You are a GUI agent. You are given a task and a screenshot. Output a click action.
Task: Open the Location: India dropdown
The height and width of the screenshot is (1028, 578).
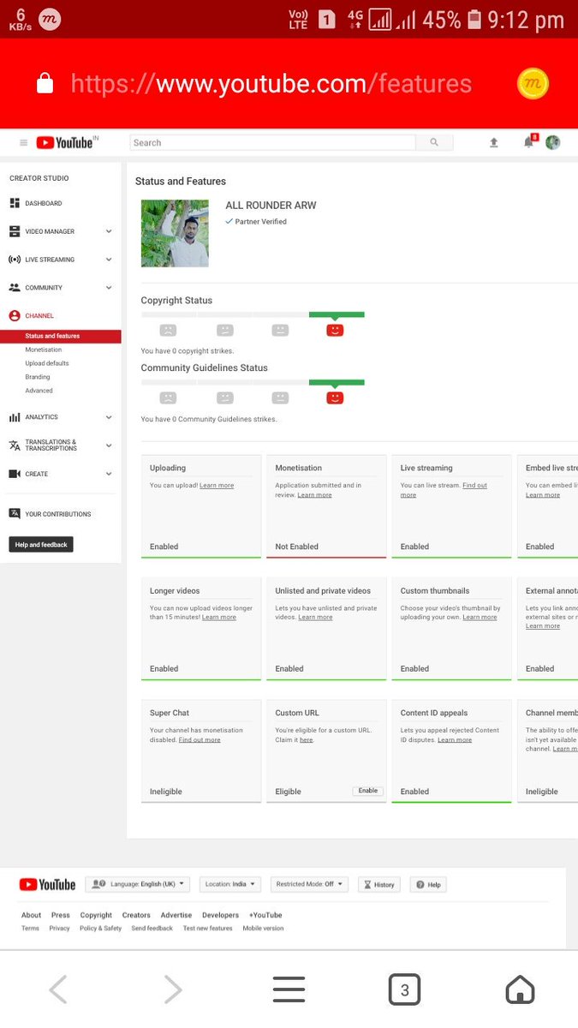230,884
